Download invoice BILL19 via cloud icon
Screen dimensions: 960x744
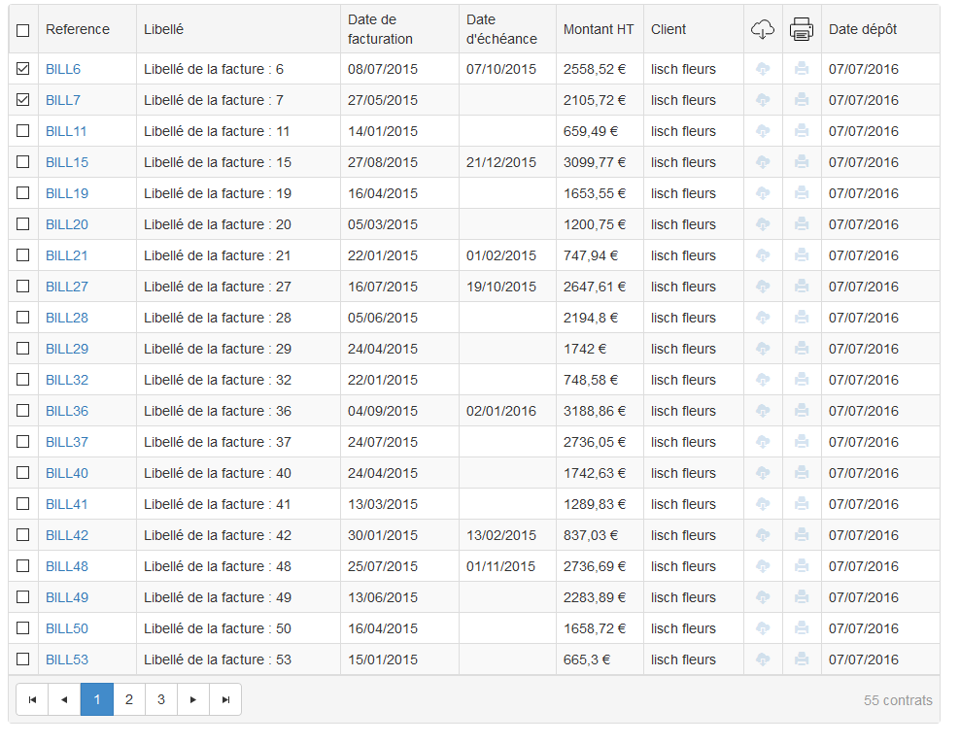(x=762, y=193)
